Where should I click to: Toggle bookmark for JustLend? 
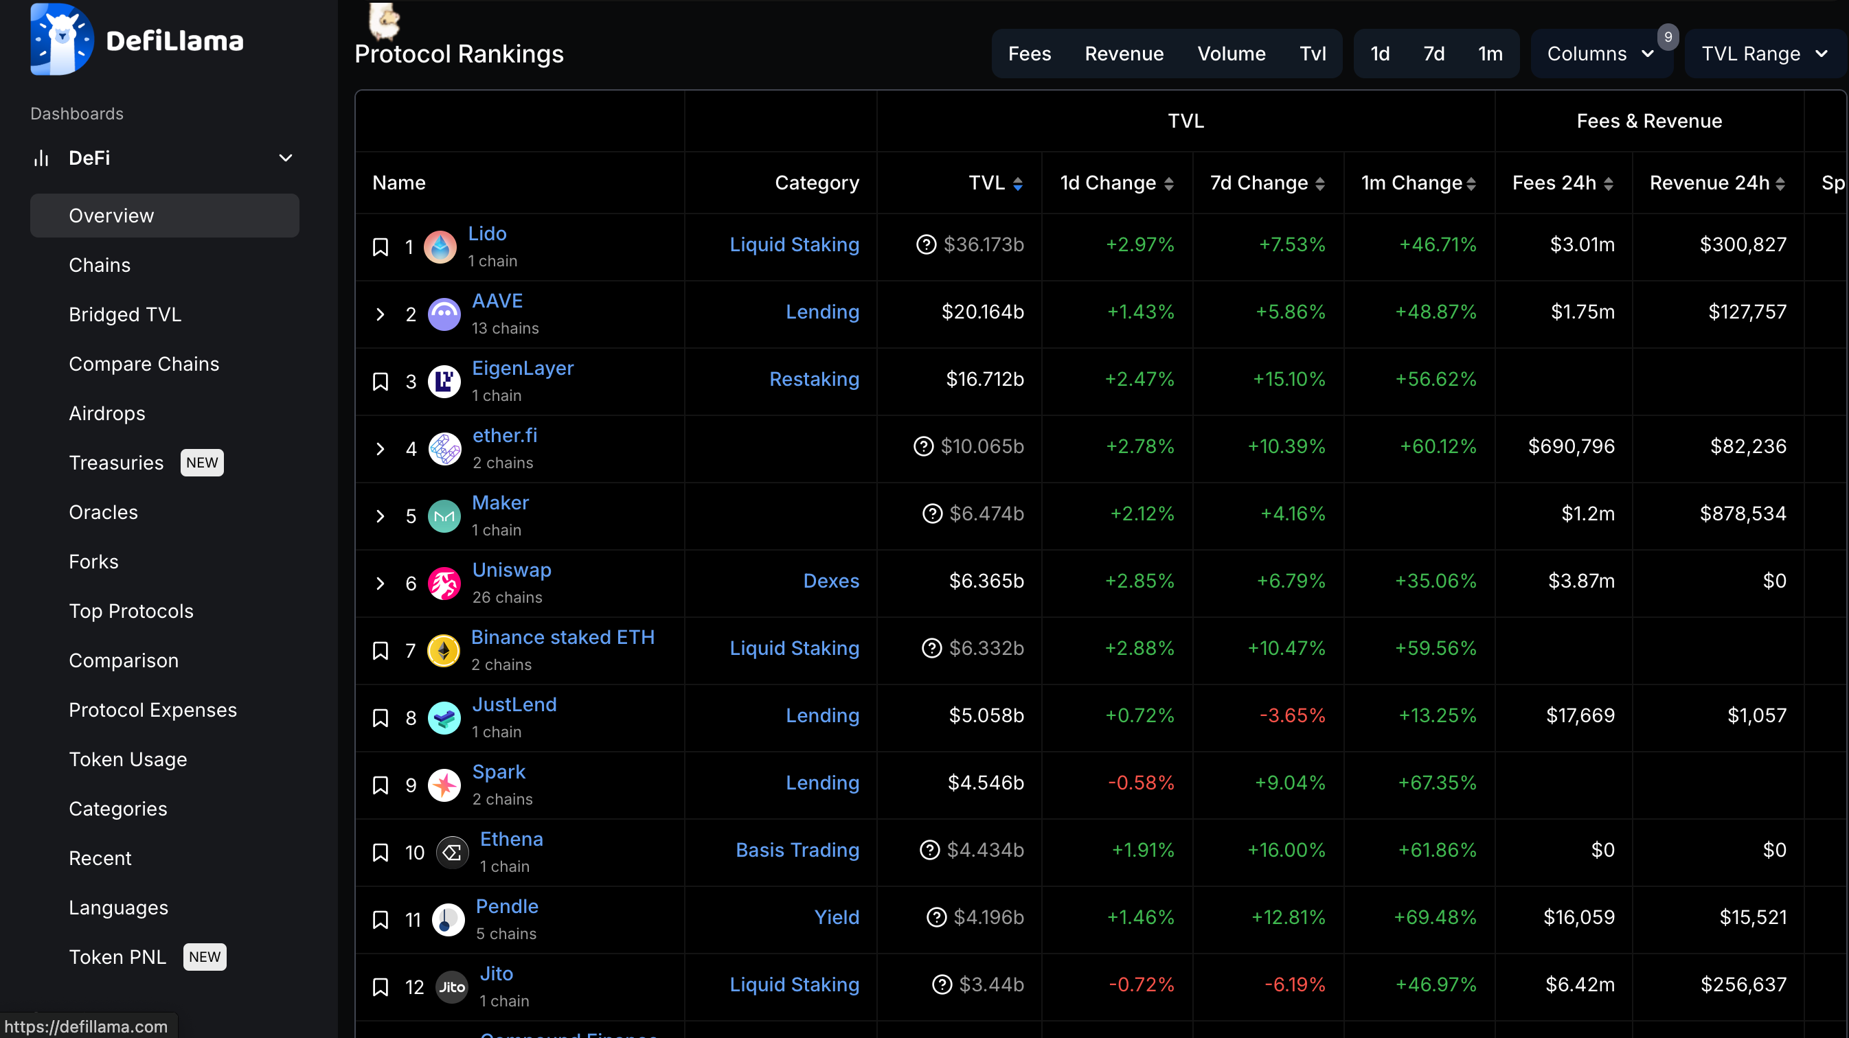[381, 717]
